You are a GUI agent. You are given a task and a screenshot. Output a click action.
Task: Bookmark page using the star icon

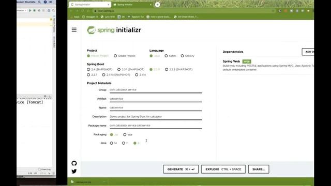pos(274,11)
